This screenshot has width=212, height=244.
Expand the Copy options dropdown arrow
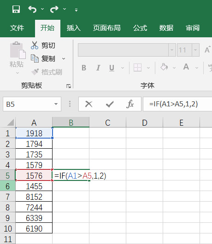click(64, 58)
